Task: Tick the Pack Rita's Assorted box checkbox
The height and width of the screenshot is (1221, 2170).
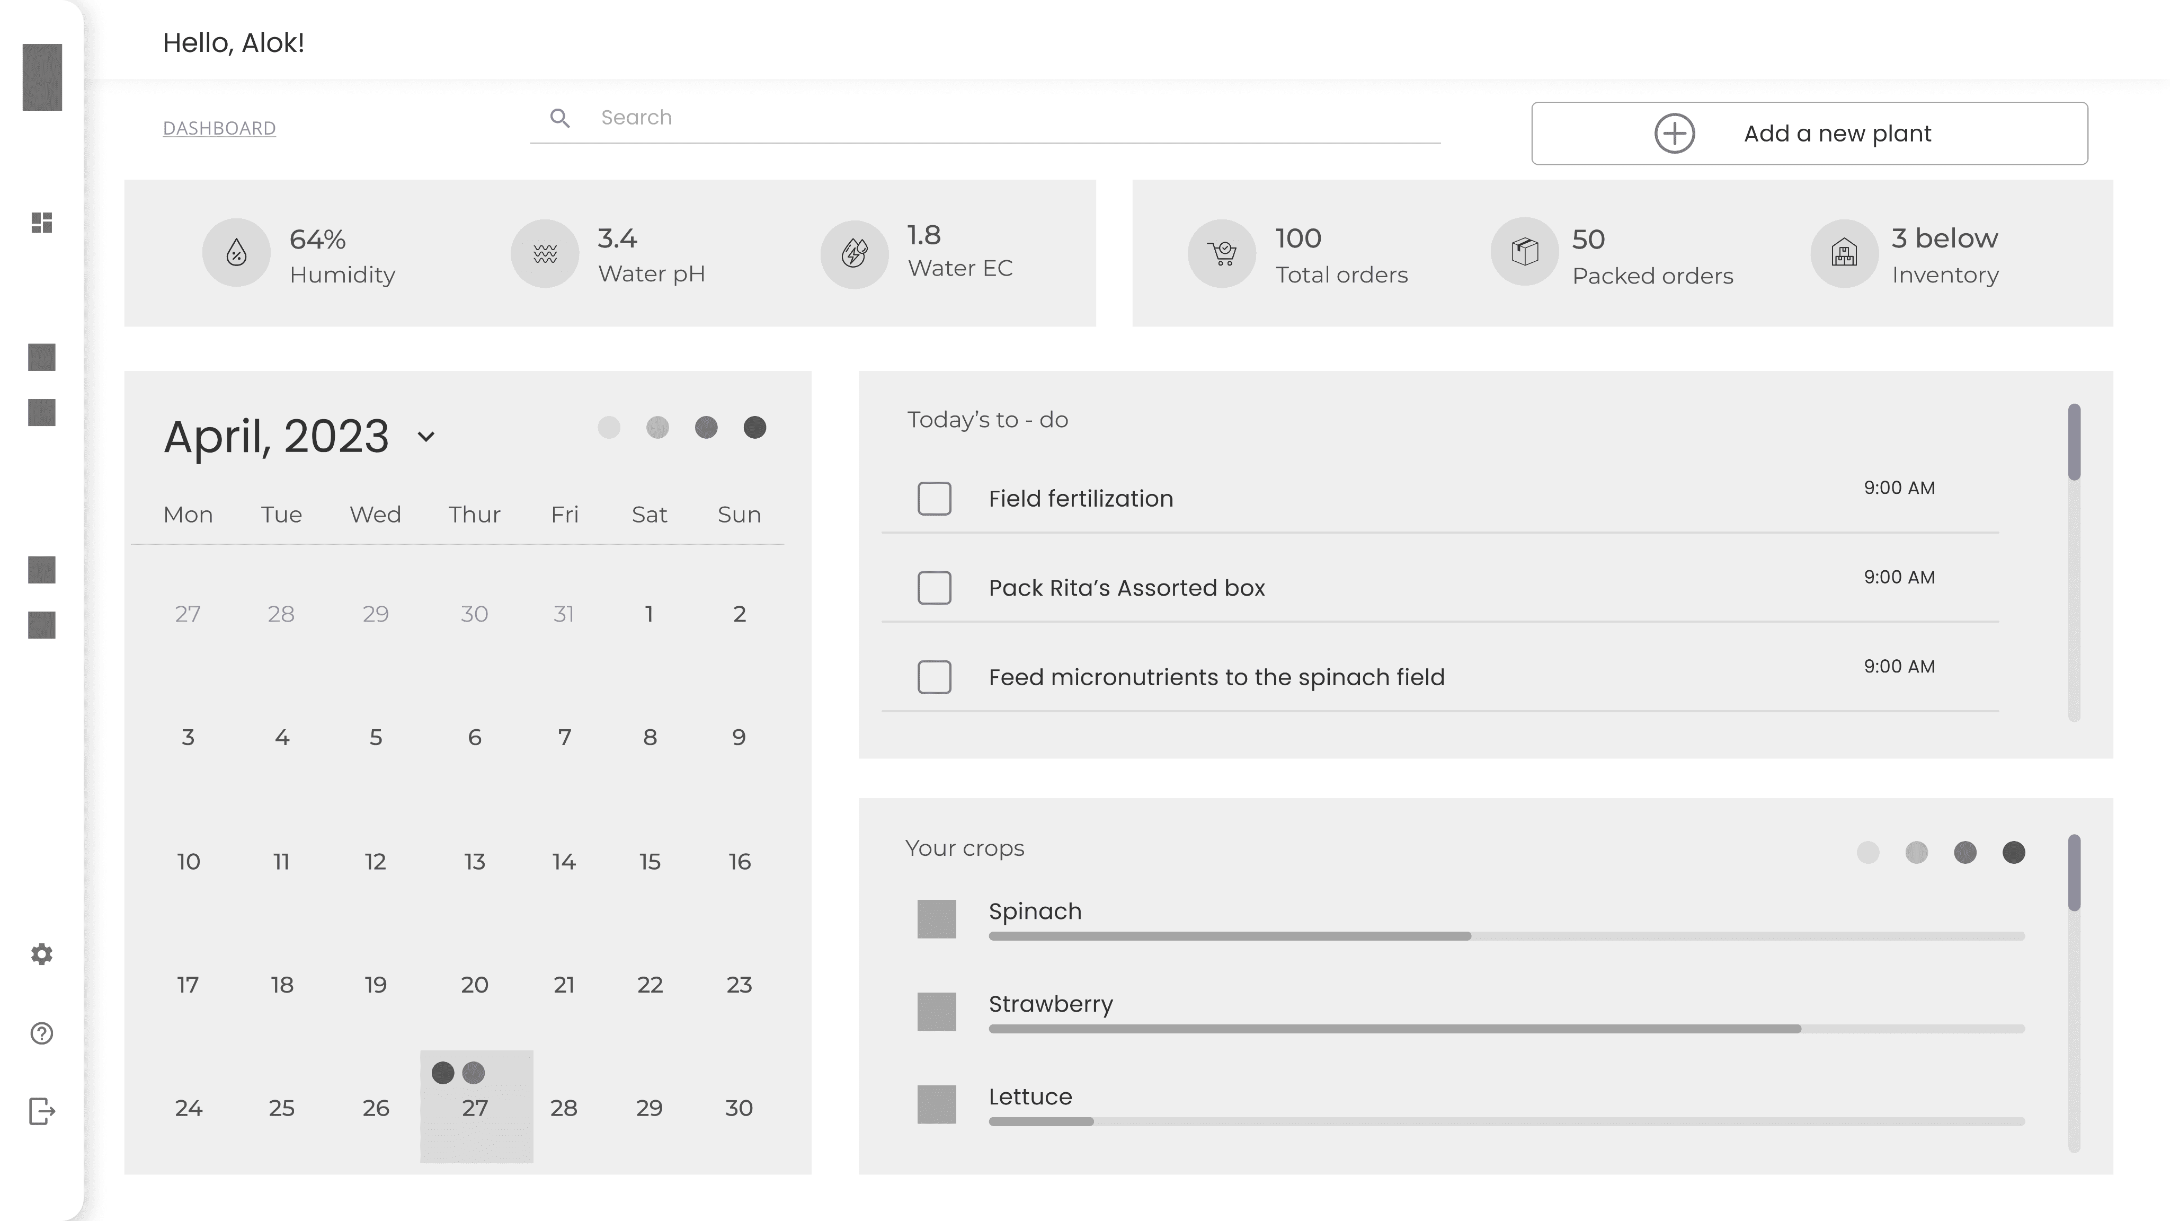Action: (x=934, y=587)
